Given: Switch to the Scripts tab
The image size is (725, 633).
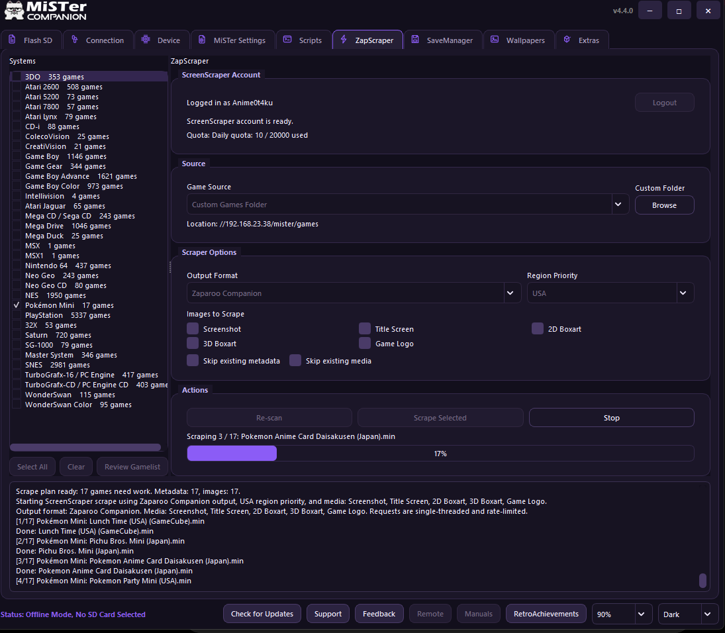Looking at the screenshot, I should (303, 40).
